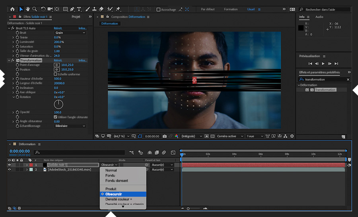The height and width of the screenshot is (217, 358).
Task: Click the Position stopwatch icon
Action: (17, 69)
